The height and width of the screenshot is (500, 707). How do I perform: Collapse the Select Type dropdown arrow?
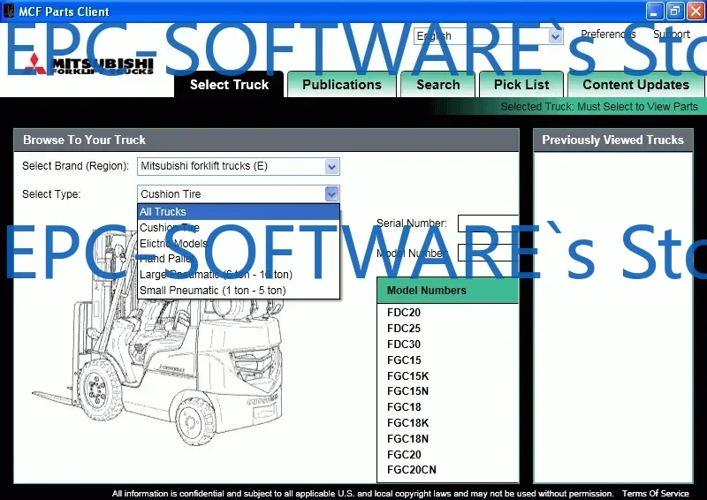point(332,194)
